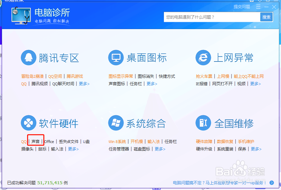Open the 上网慢 link
This screenshot has width=281, height=190.
click(x=223, y=76)
